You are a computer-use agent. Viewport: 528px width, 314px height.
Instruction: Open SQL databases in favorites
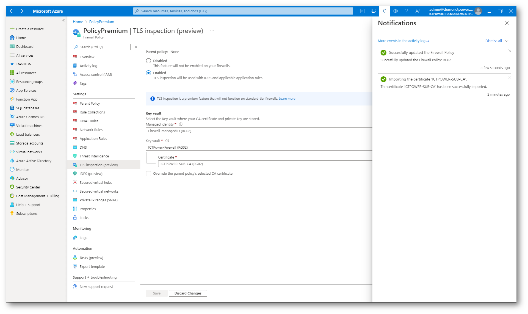tap(27, 108)
